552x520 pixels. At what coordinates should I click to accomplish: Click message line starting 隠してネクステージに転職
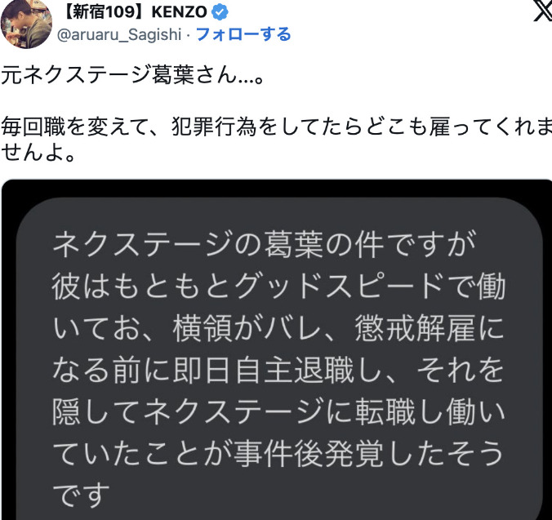278,411
